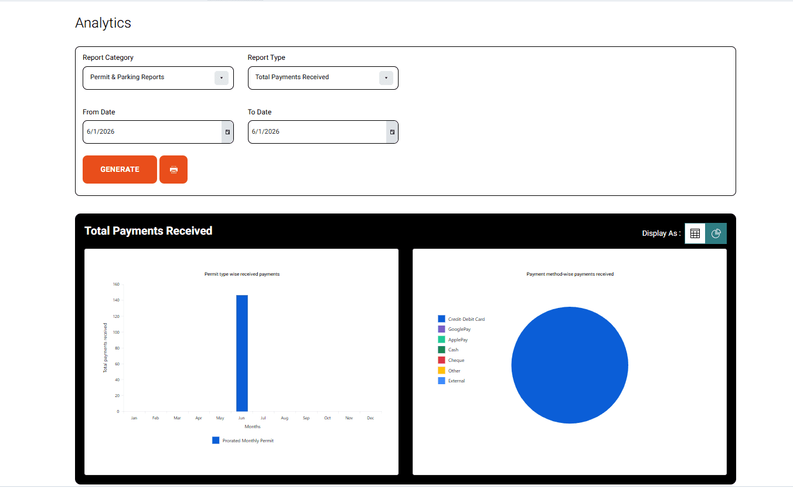Click the Jun month axis label

click(241, 418)
